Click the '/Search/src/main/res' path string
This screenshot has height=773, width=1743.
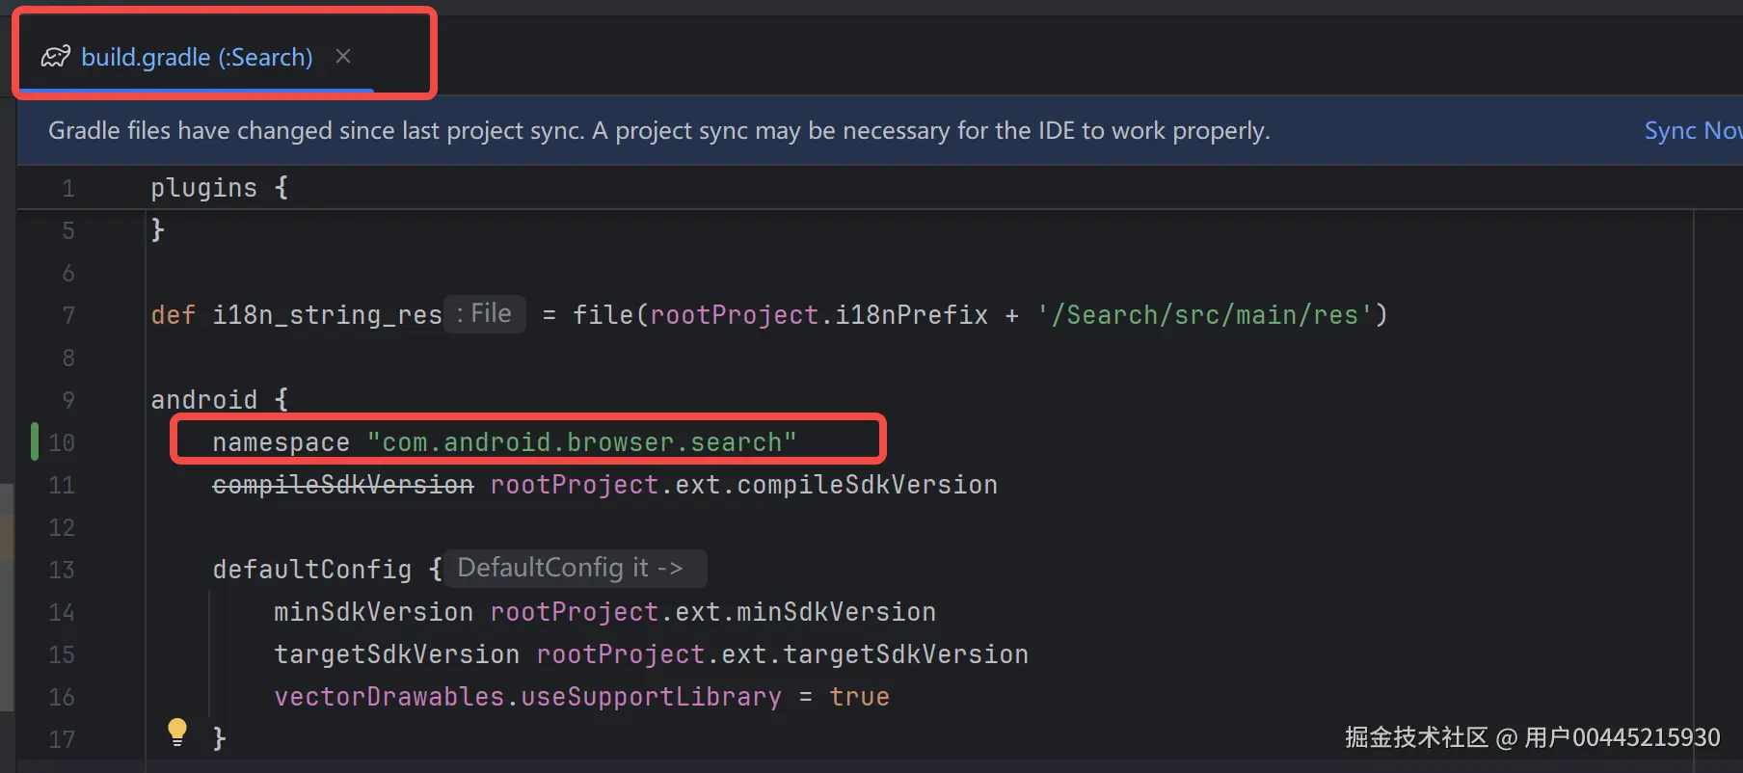1204,315
